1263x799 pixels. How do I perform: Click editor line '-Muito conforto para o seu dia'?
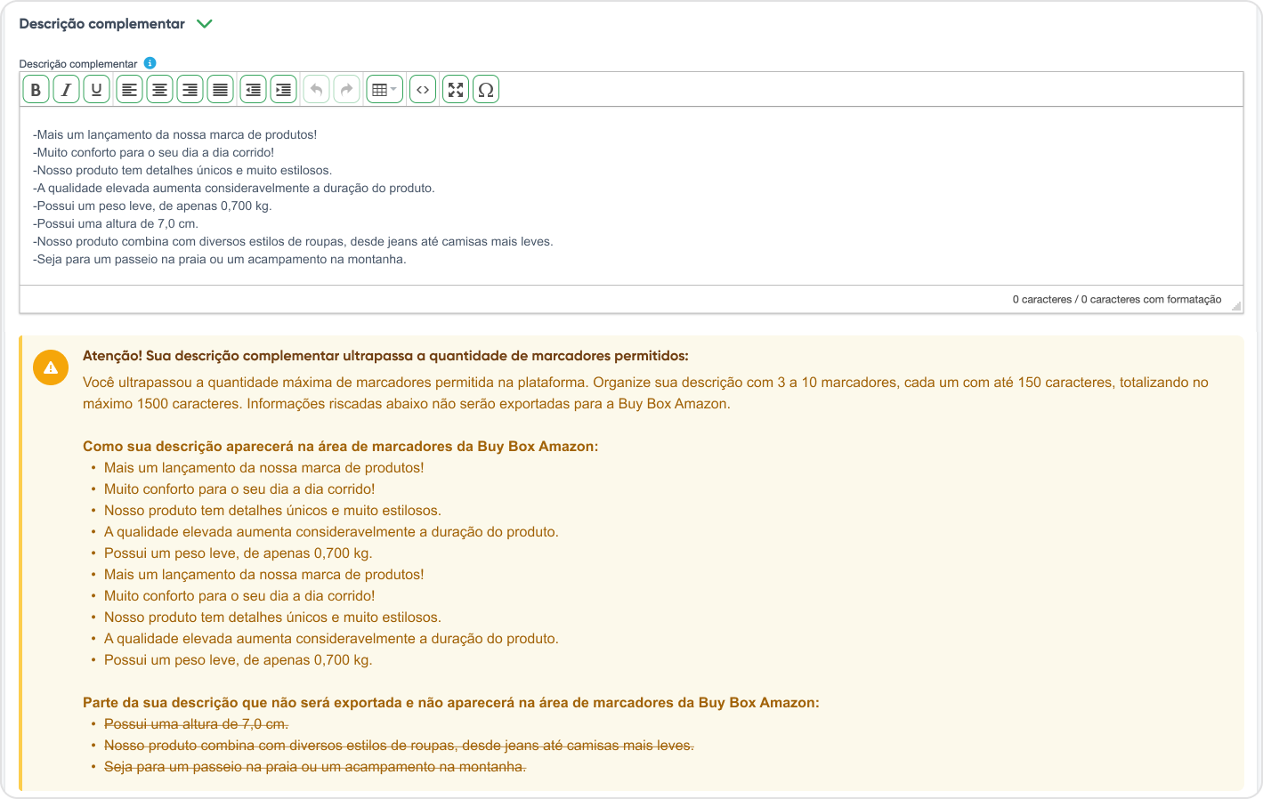coord(154,153)
